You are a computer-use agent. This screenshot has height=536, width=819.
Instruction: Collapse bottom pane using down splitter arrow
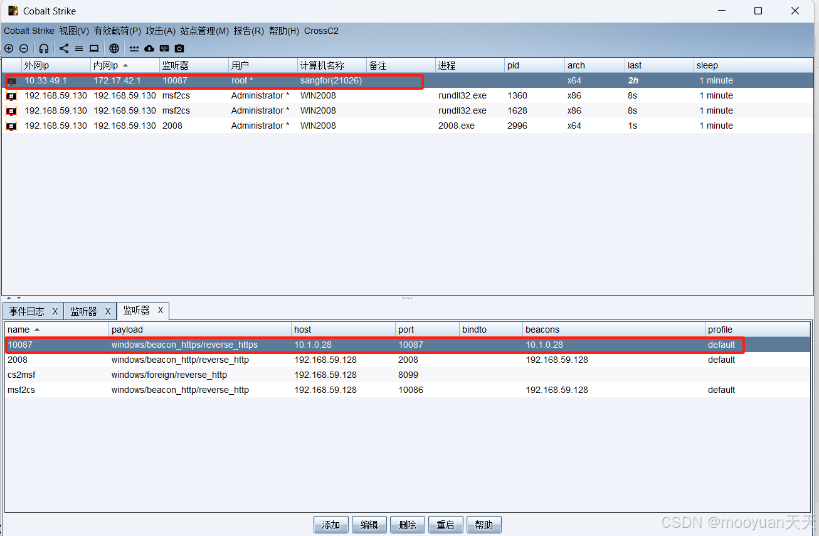click(x=19, y=297)
